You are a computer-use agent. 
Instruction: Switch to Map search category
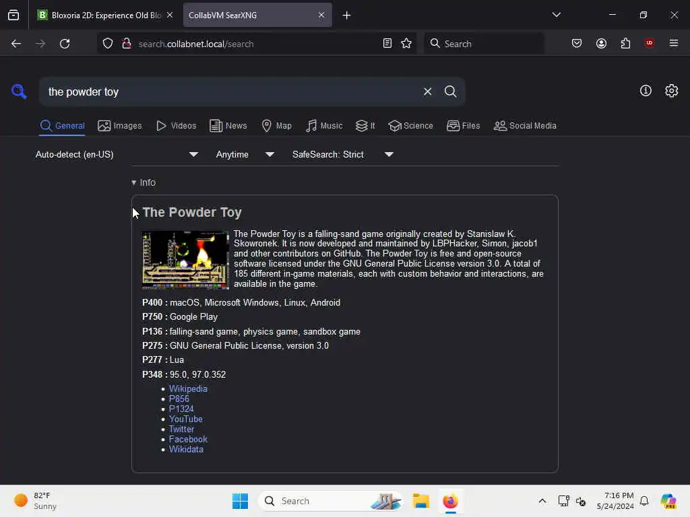(x=276, y=126)
